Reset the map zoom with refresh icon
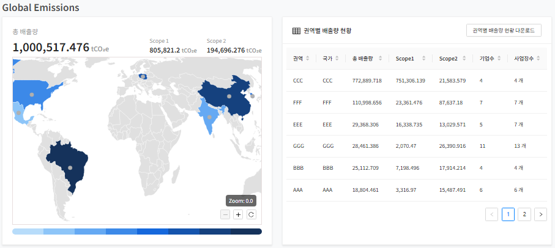The height and width of the screenshot is (248, 555). [251, 214]
